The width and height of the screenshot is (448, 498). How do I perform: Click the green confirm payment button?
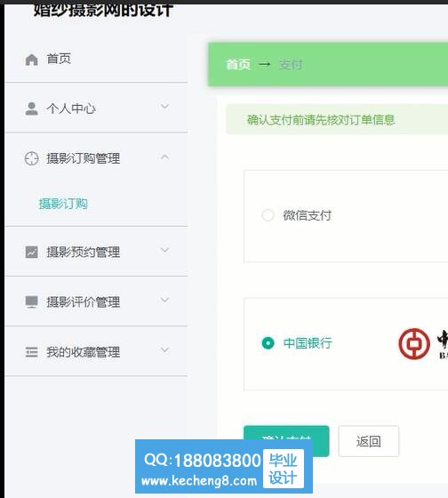click(286, 441)
